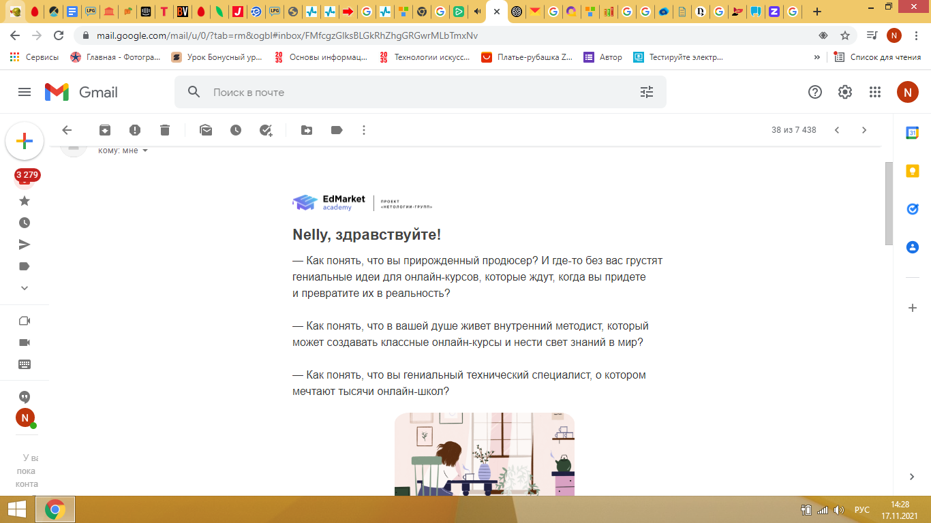Add this email to Tasks
Screen dimensions: 931x523
point(266,130)
